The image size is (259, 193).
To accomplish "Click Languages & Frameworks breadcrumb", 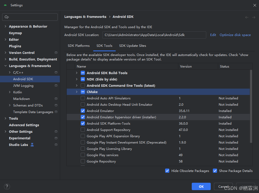I will pos(85,17).
